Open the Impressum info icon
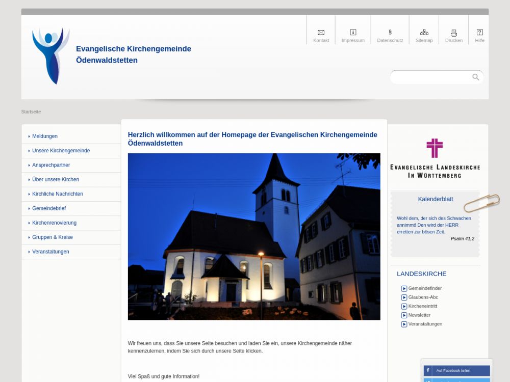Screen dimensions: 510x382 [353, 32]
